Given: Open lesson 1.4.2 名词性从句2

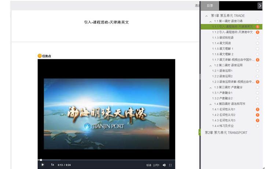Looking at the screenshot, I should click(x=224, y=115).
